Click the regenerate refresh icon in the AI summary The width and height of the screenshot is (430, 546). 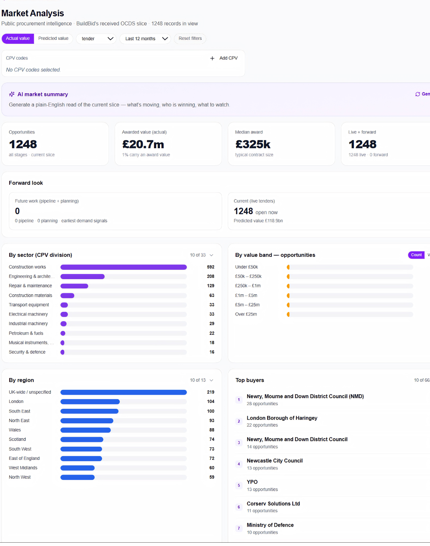point(417,94)
